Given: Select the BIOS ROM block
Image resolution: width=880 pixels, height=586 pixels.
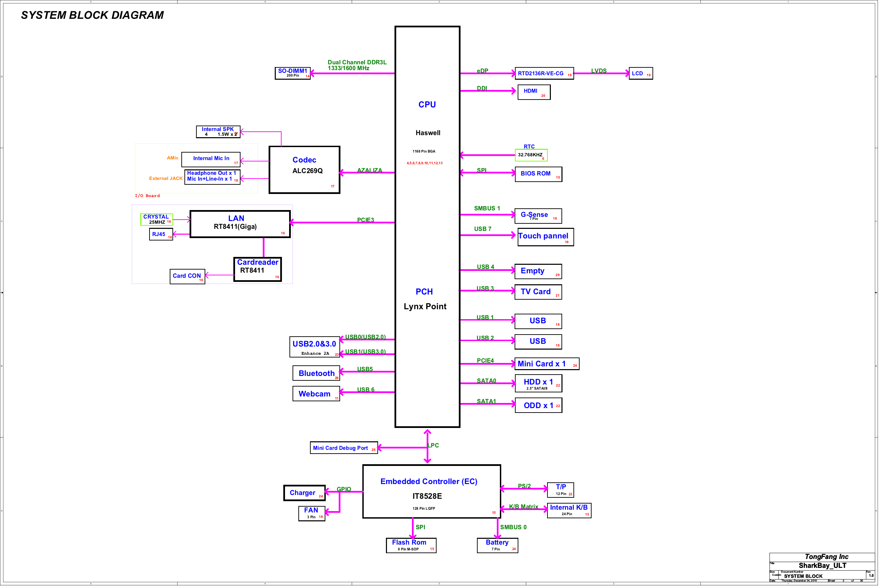Looking at the screenshot, I should 538,174.
